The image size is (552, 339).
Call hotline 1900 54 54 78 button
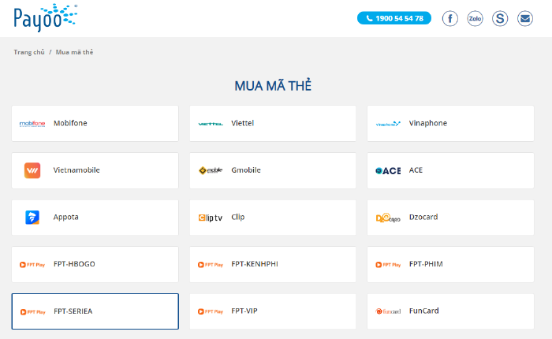[394, 18]
